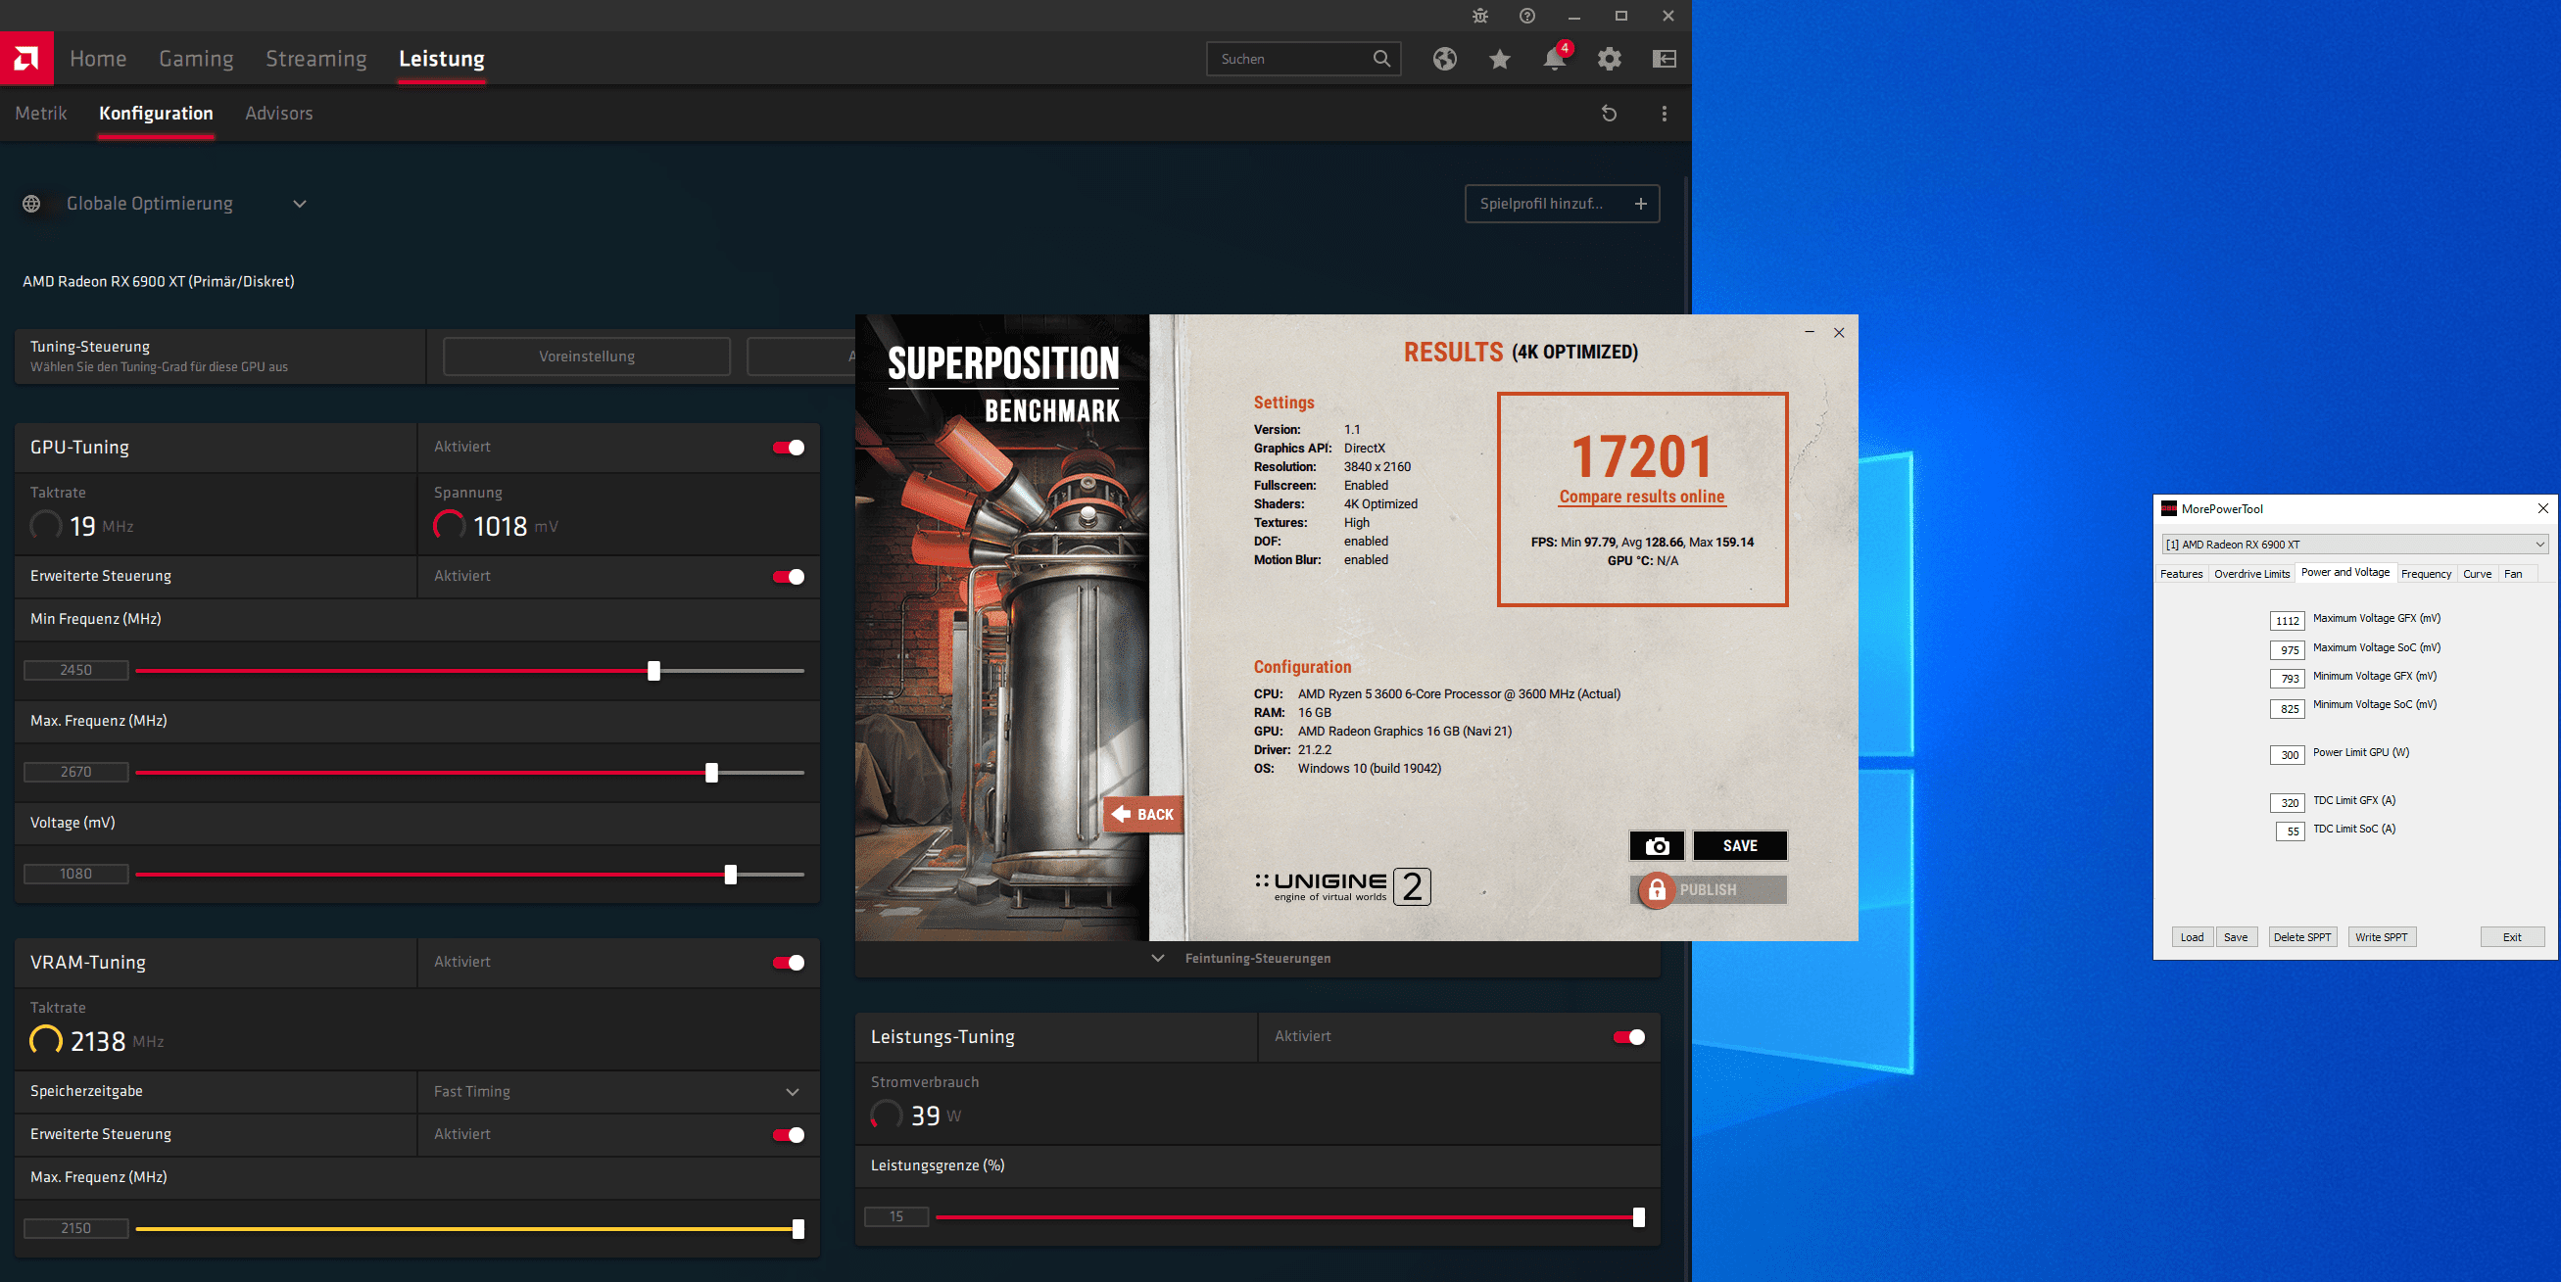Viewport: 2561px width, 1282px height.
Task: Click the VRAM Max. Frequenz slider handle
Action: 797,1229
